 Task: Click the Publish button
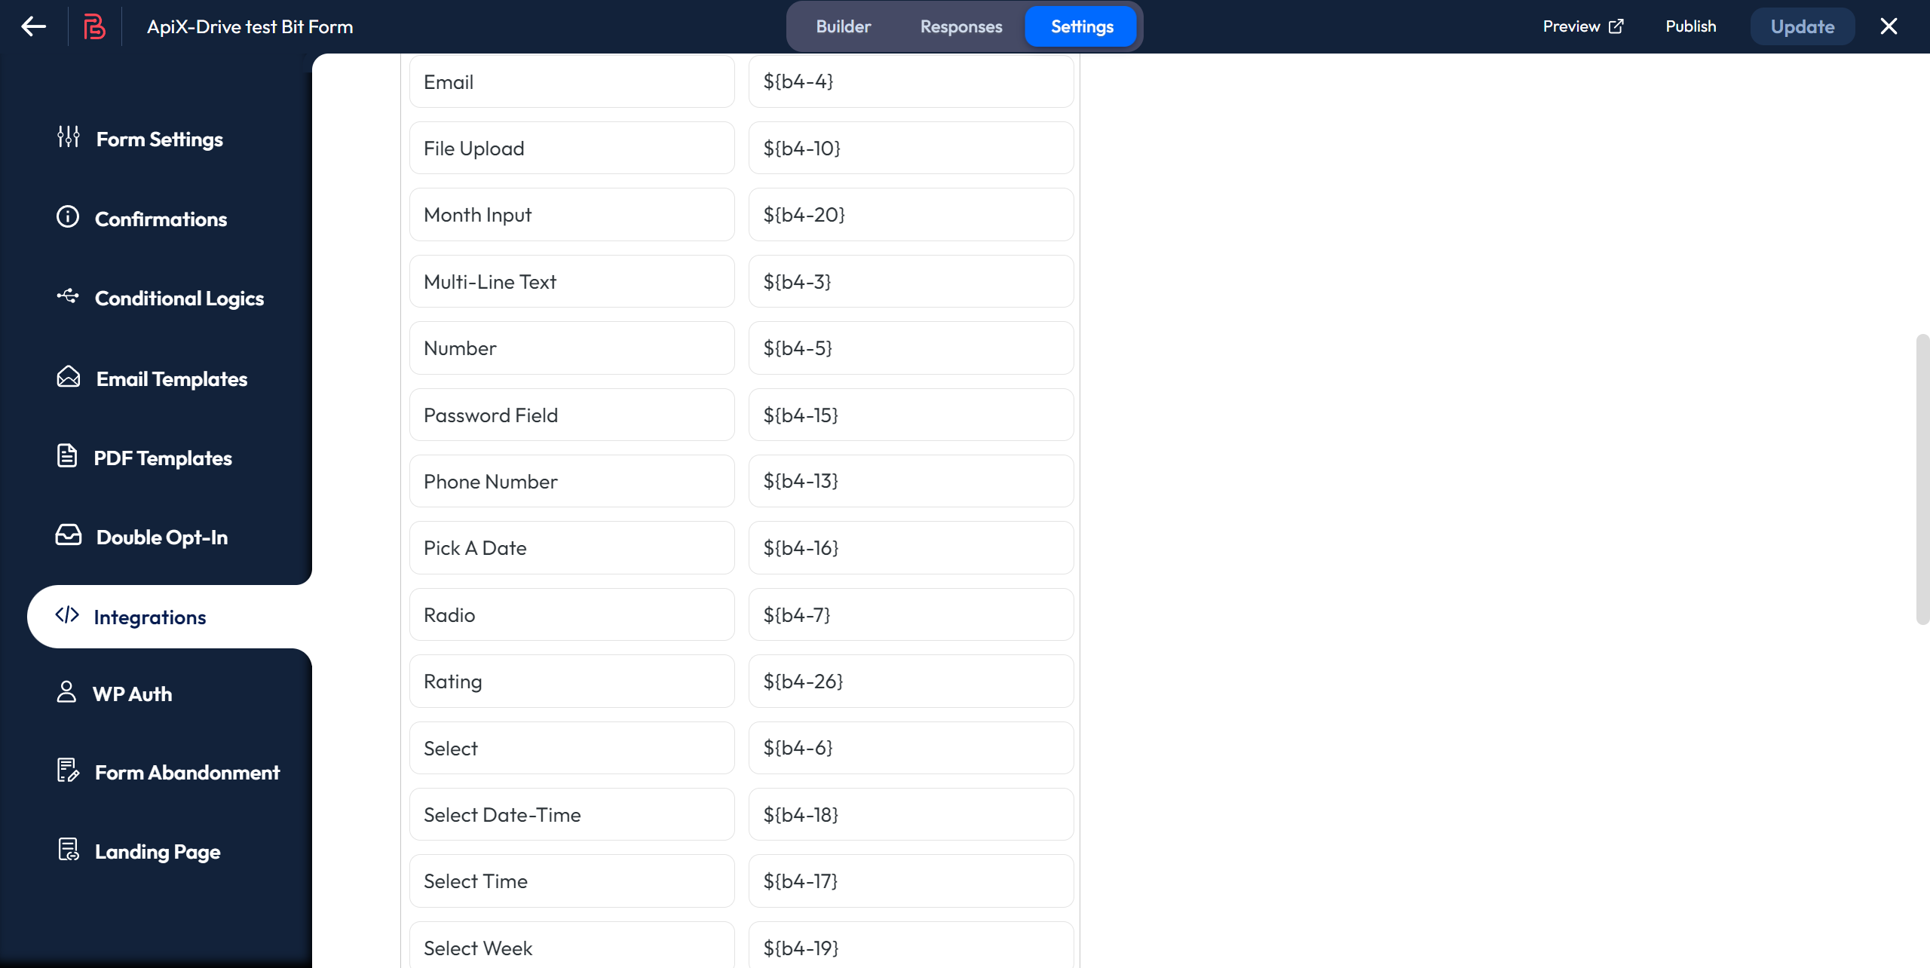(x=1690, y=26)
